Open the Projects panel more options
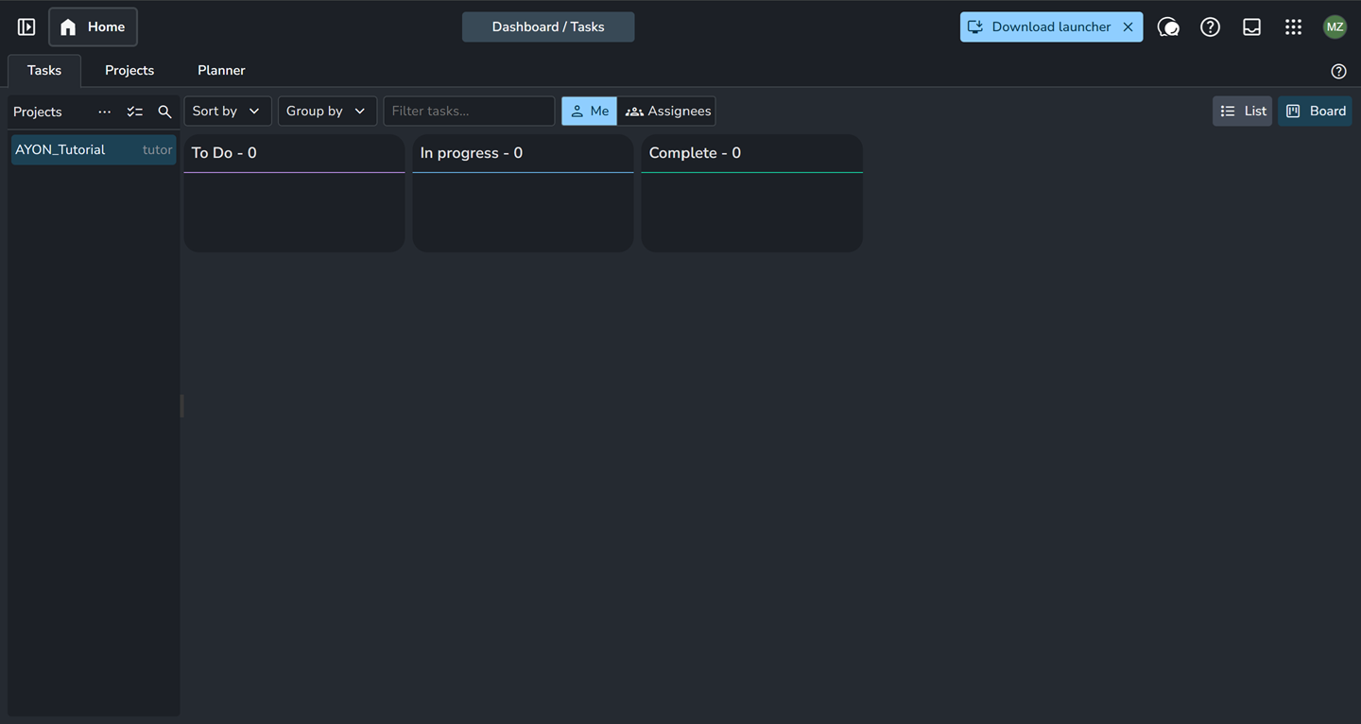 [x=104, y=112]
